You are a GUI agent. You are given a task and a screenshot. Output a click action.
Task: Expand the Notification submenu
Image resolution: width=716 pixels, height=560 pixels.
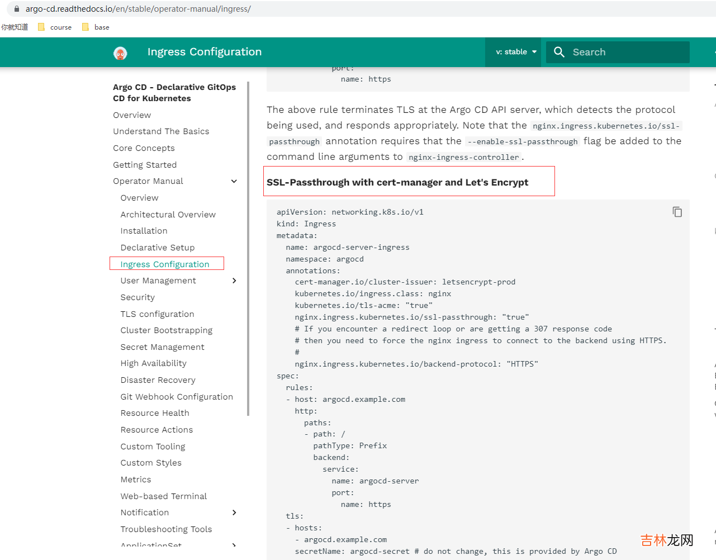(x=234, y=512)
